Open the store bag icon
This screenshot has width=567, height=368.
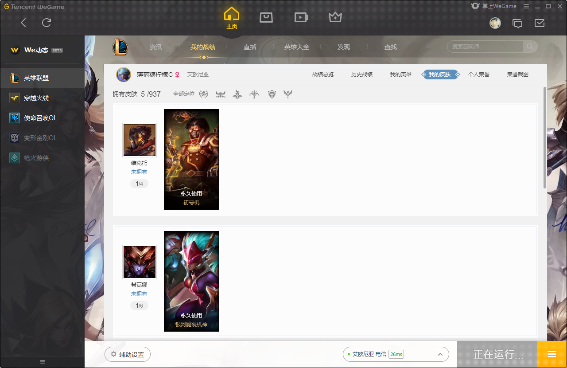click(266, 17)
